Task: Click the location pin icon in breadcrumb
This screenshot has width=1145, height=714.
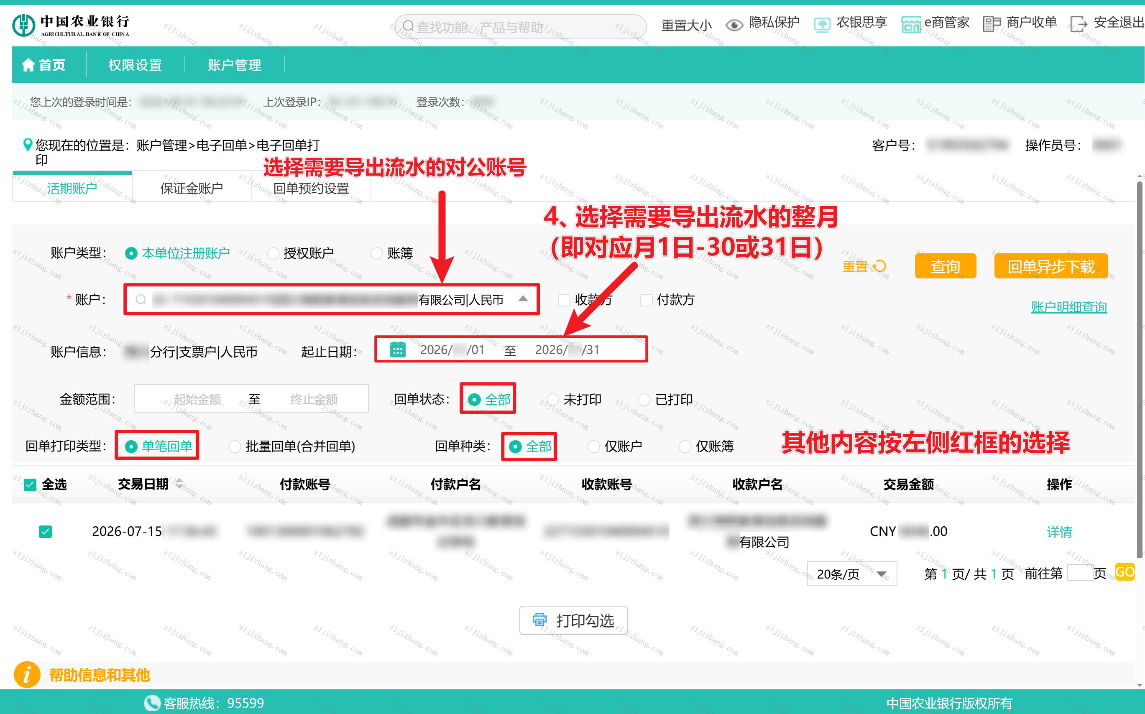Action: [28, 145]
